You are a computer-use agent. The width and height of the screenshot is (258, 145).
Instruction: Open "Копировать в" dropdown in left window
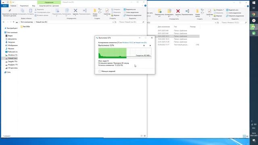pos(67,12)
